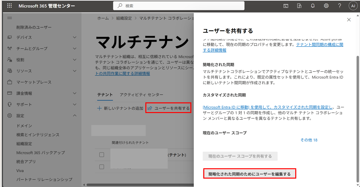
Task: Click the document icon next to the bell
Action: click(299, 6)
